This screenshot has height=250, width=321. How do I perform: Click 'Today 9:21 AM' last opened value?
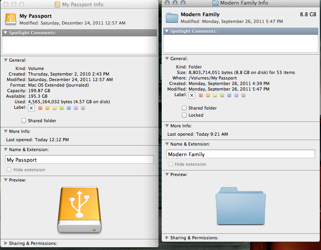point(212,134)
